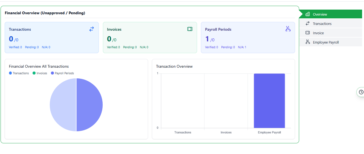364x154 pixels.
Task: Click the Transactions count of 0
Action: [x=11, y=39]
